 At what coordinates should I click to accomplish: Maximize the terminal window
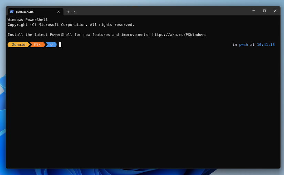click(x=264, y=11)
